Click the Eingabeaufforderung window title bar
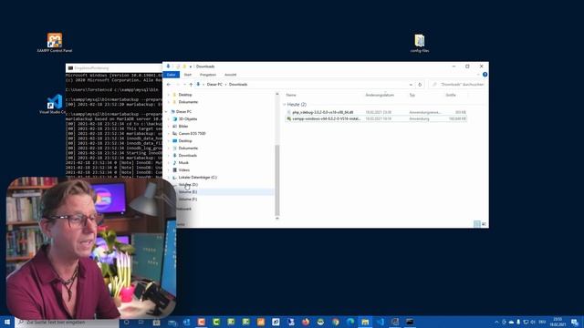The width and height of the screenshot is (584, 328). pyautogui.click(x=113, y=68)
